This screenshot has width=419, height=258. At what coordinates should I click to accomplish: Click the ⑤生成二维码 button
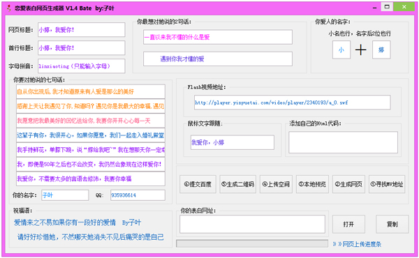pos(238,184)
